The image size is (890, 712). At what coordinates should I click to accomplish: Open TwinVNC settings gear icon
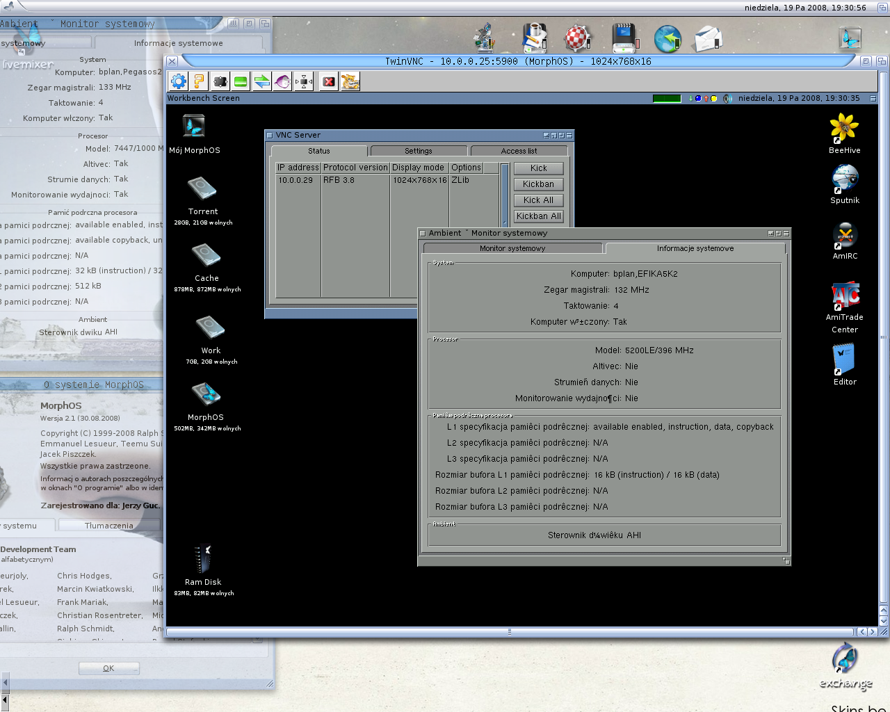(179, 81)
